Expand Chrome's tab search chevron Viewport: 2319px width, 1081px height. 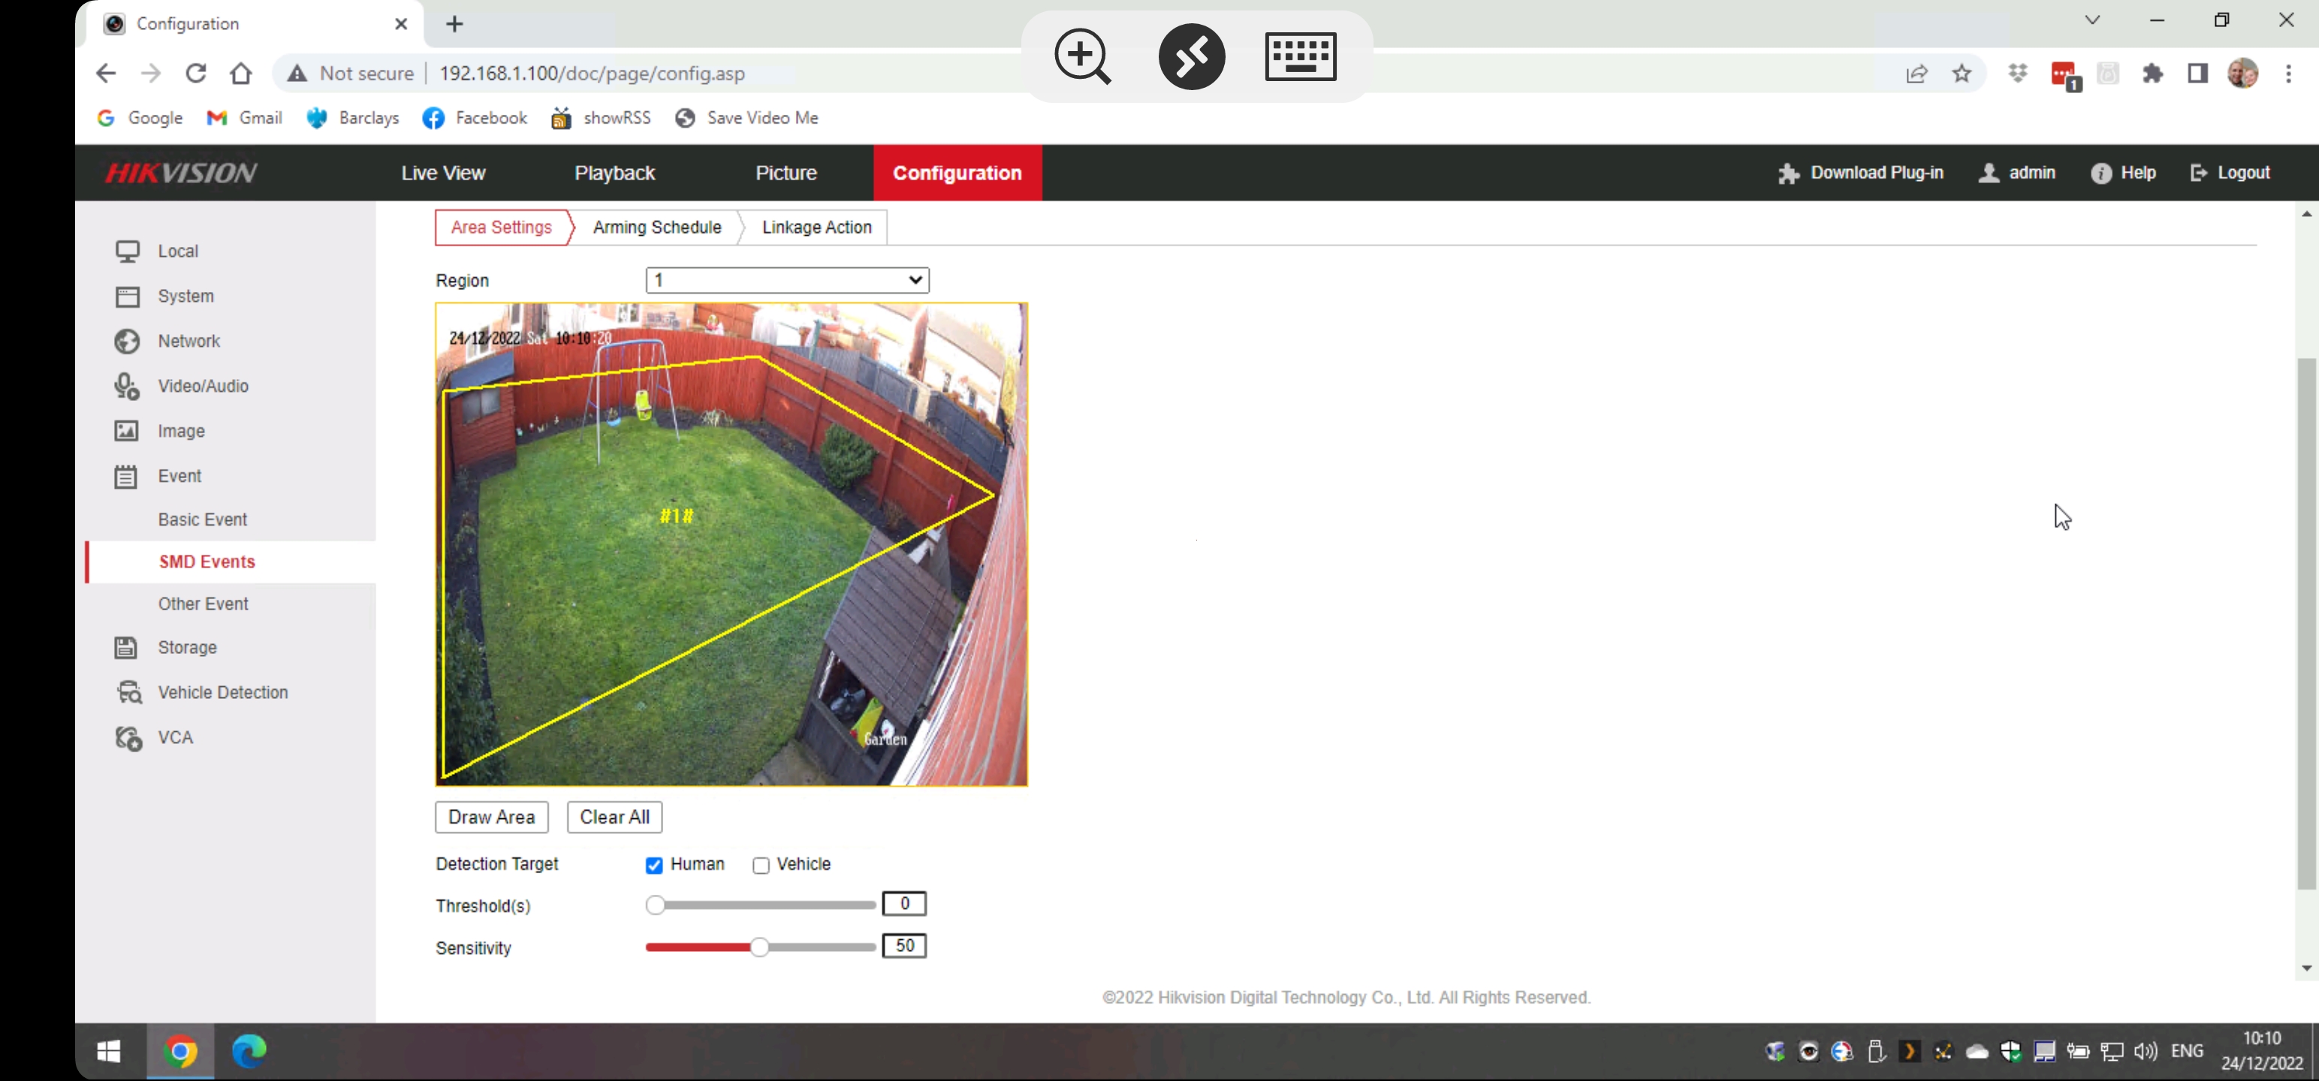pos(2092,20)
